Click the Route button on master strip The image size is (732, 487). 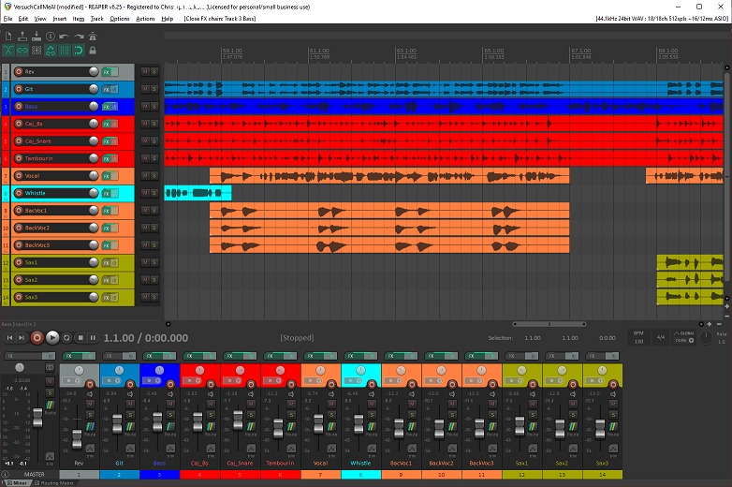click(50, 406)
